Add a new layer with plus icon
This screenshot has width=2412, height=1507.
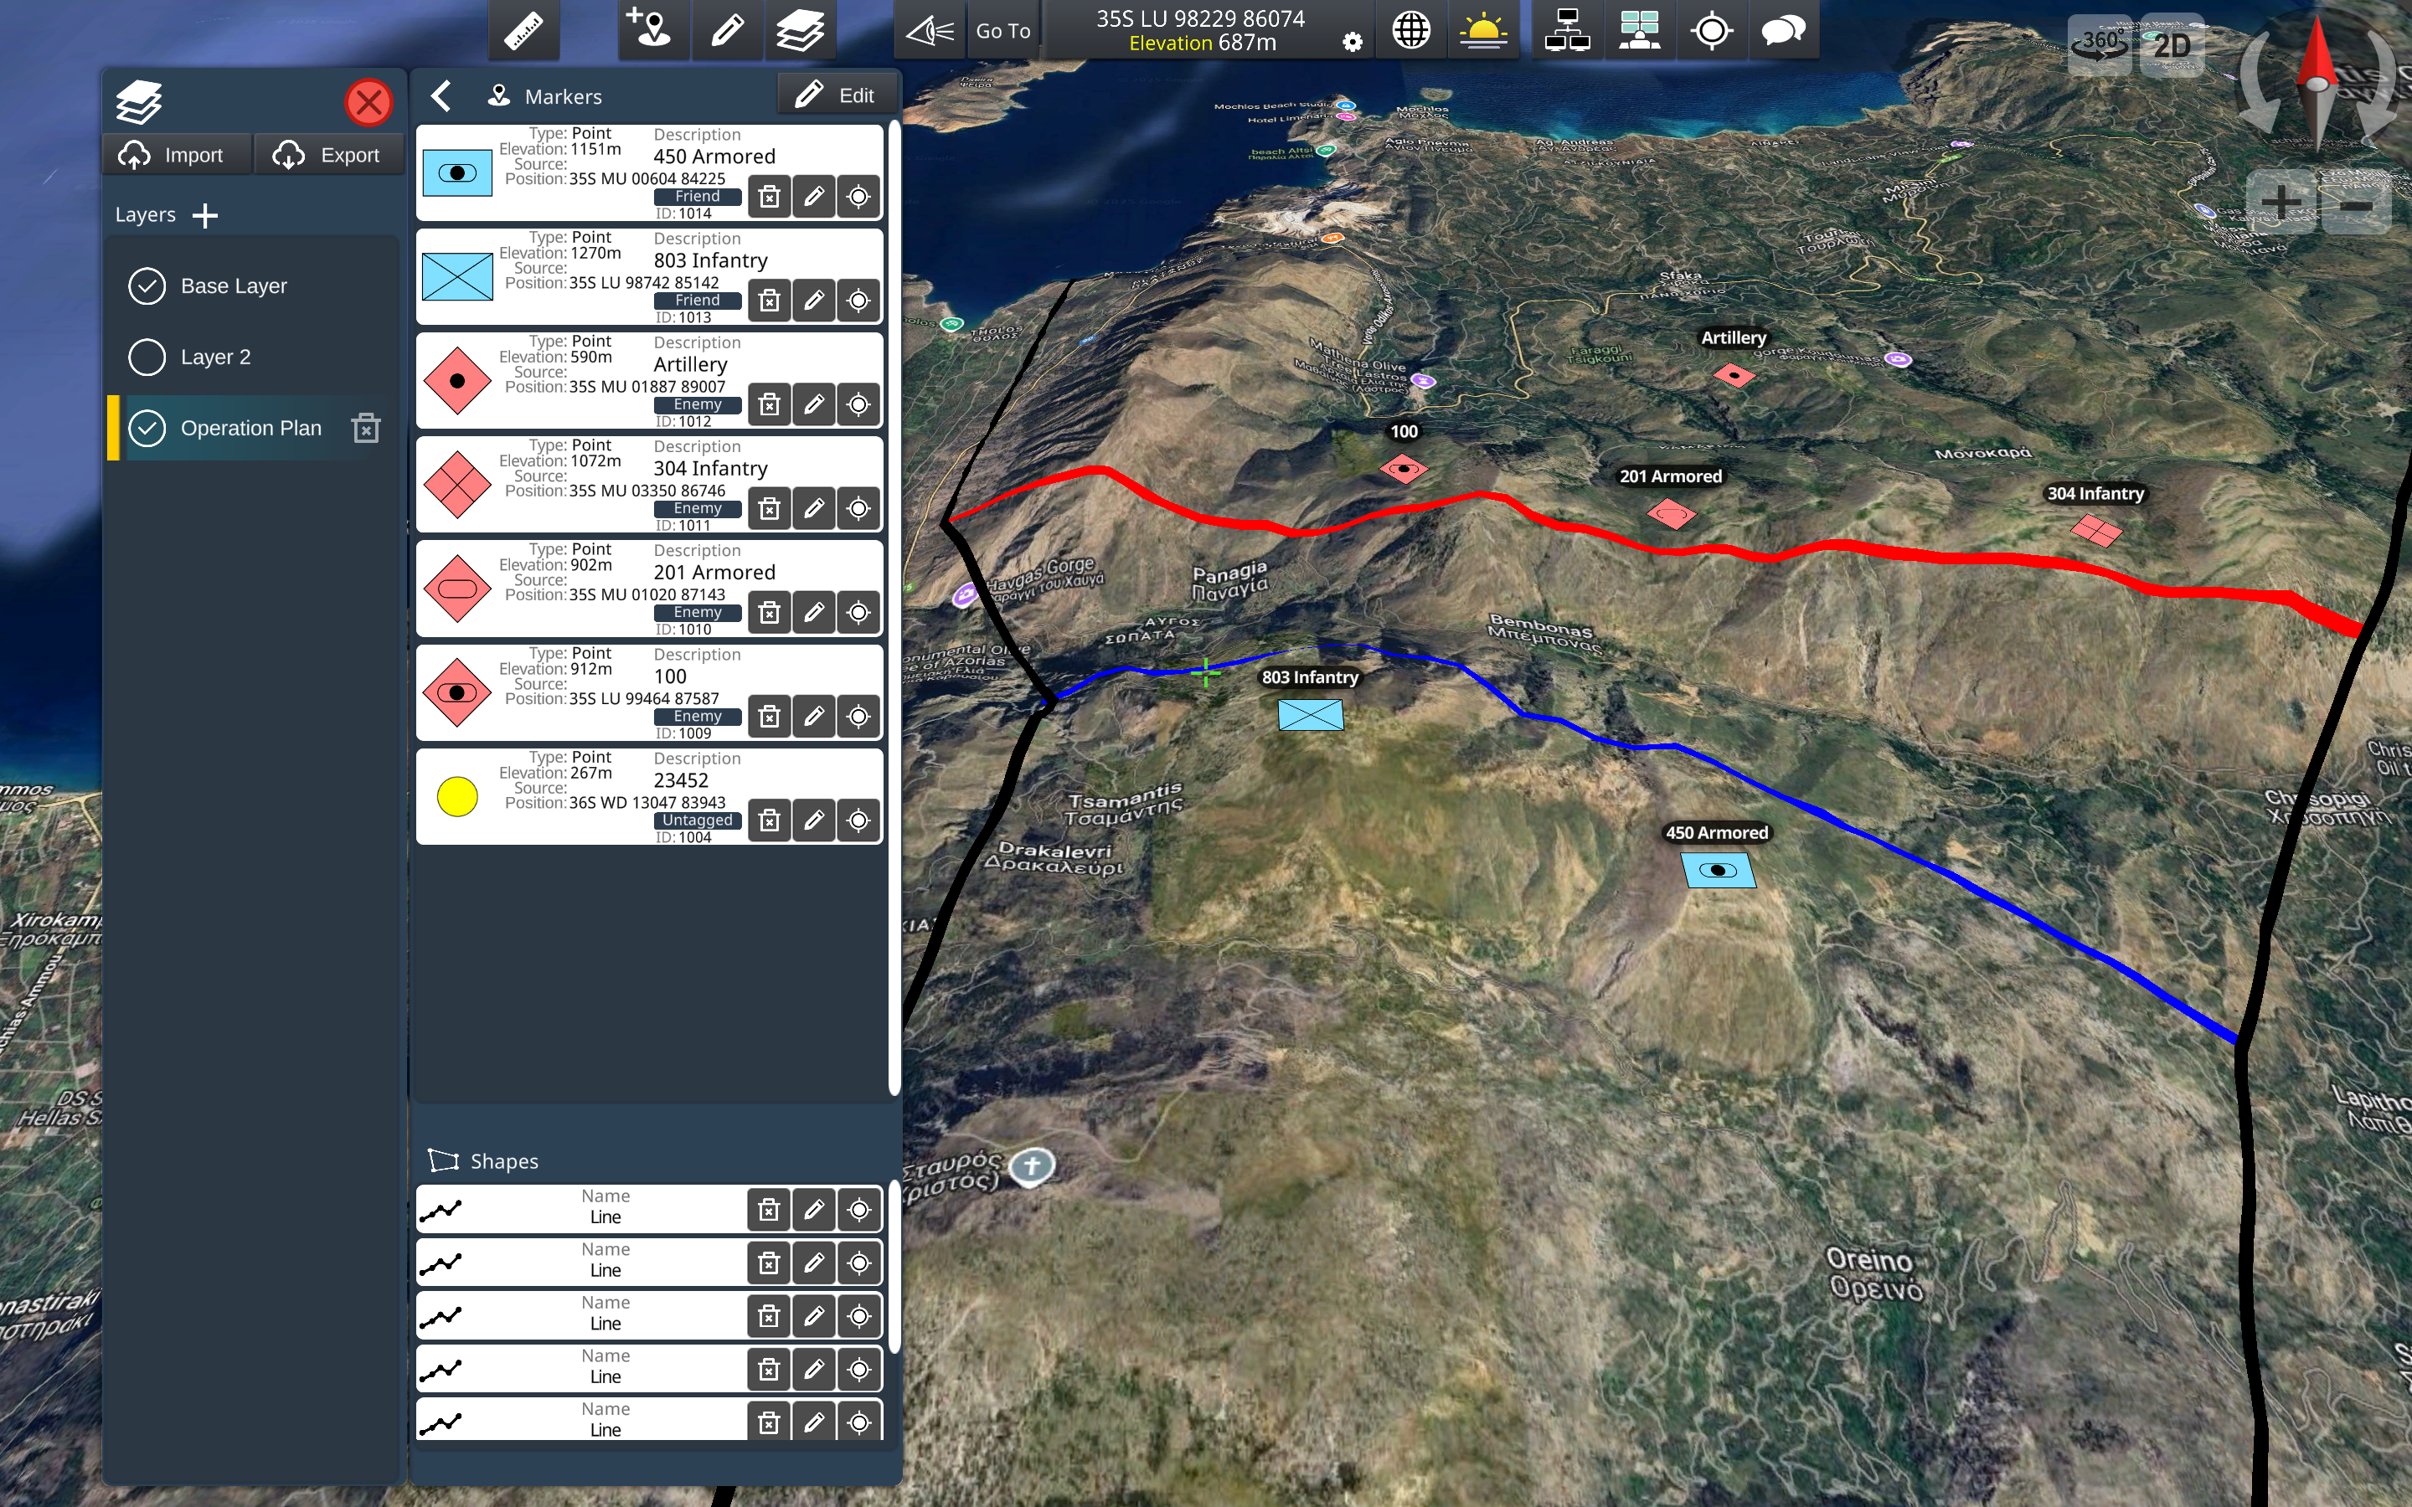pos(205,215)
